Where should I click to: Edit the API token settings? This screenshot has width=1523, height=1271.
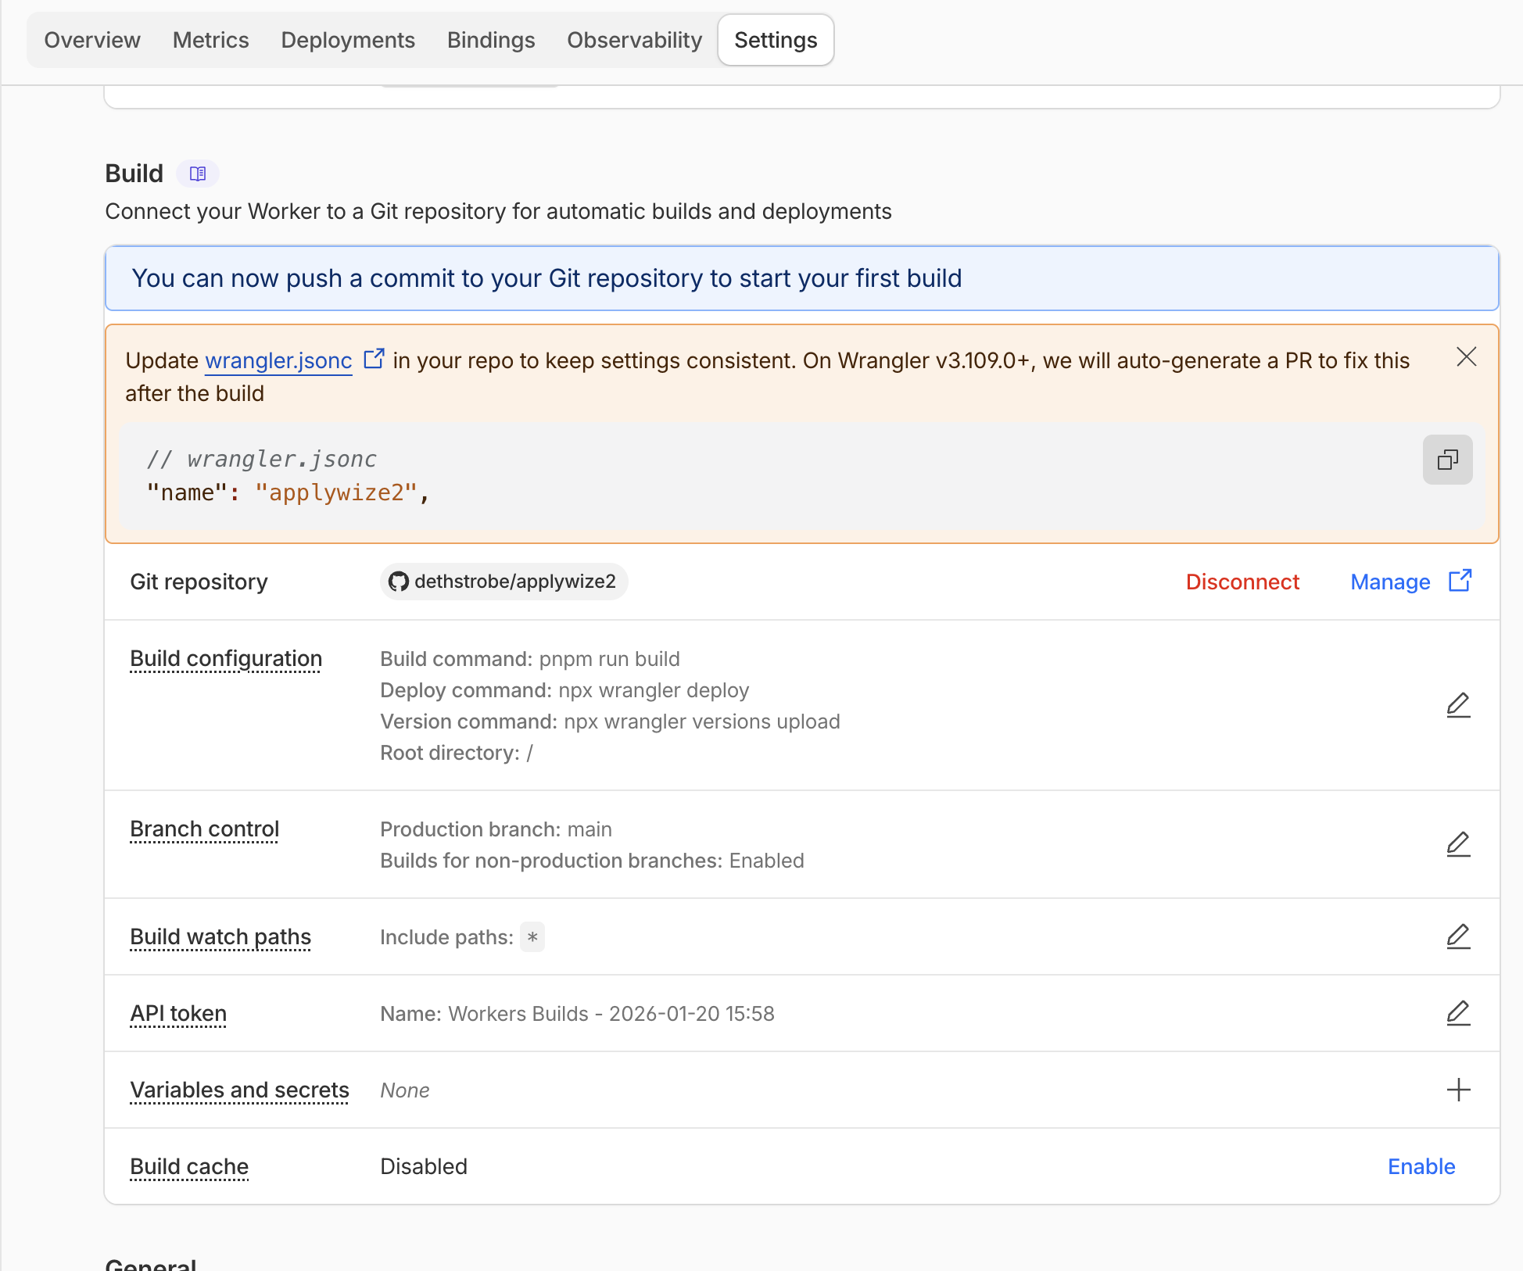tap(1457, 1013)
